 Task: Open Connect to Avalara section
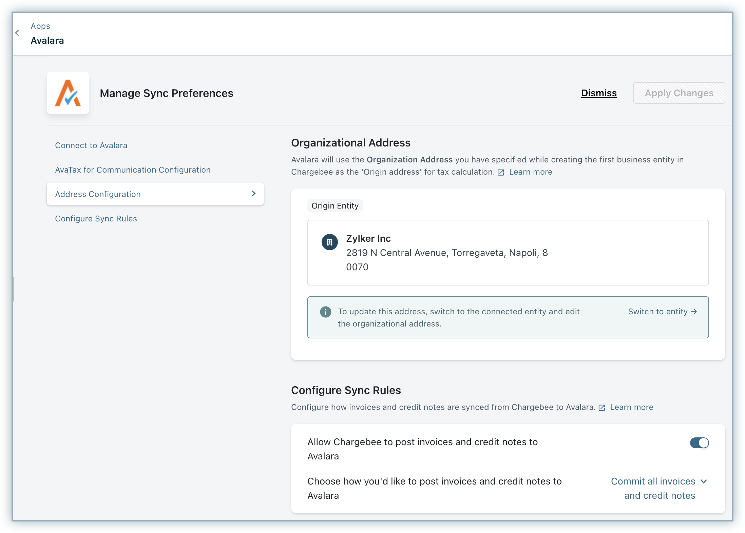click(91, 145)
